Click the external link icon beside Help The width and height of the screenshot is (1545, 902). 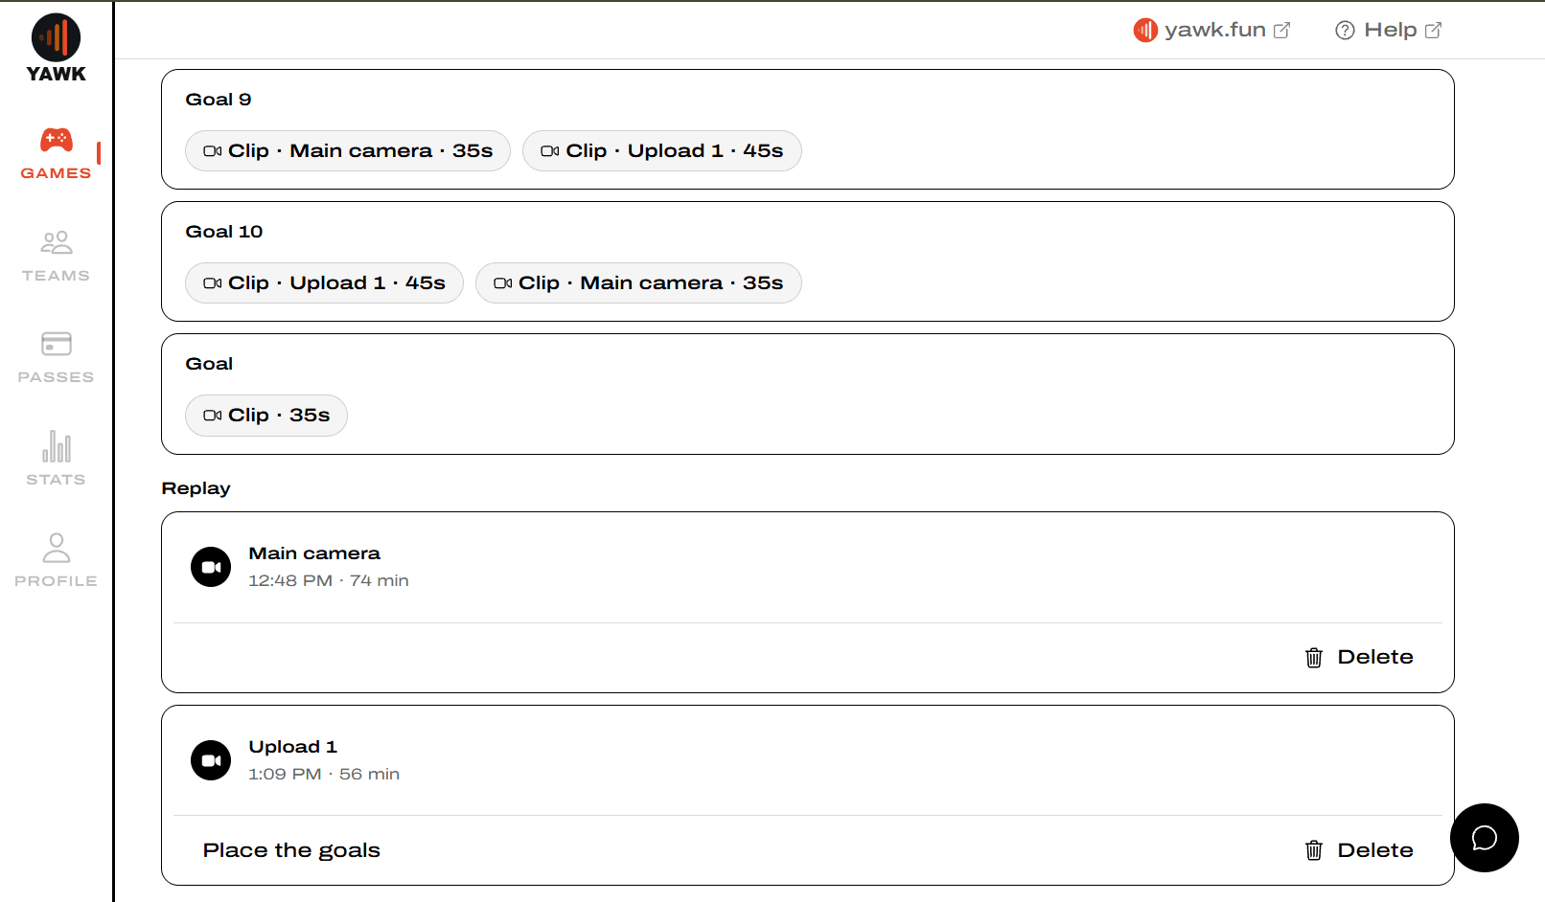(1434, 31)
